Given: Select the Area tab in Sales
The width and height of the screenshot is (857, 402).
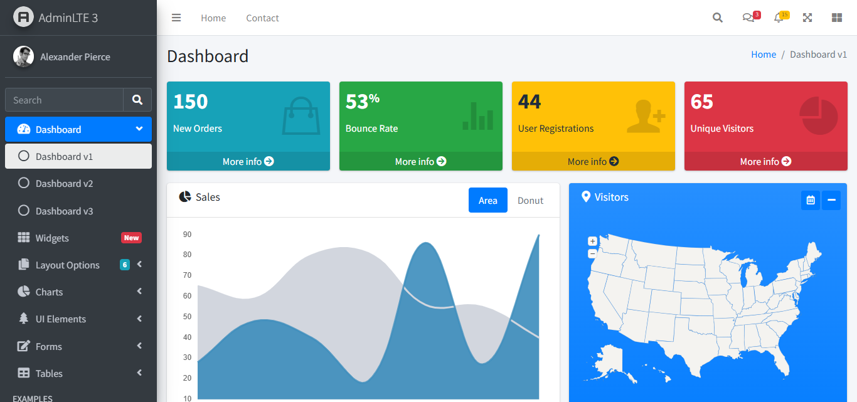Looking at the screenshot, I should (x=487, y=200).
